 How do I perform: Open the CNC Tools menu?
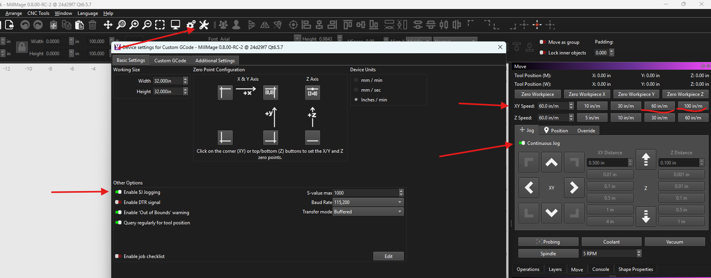(x=38, y=13)
